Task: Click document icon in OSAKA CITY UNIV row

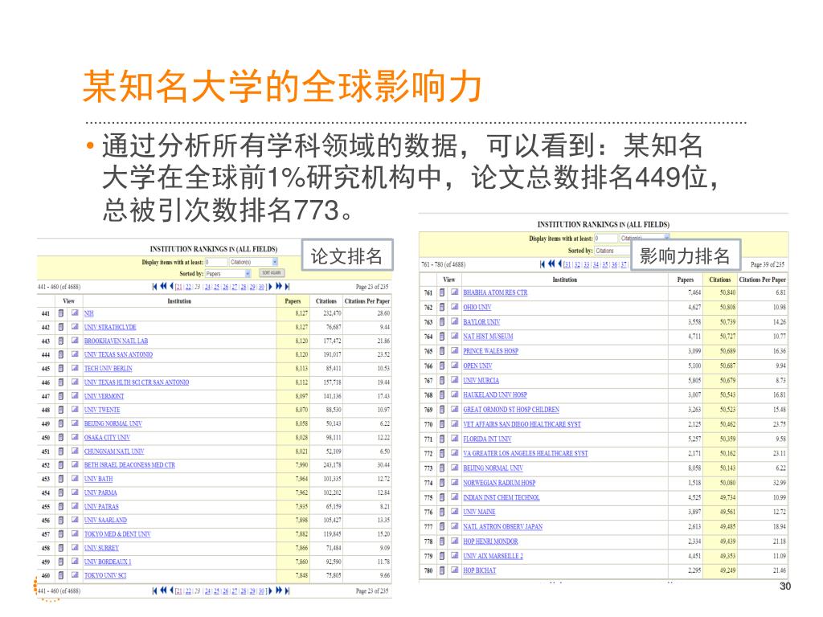Action: tap(61, 437)
